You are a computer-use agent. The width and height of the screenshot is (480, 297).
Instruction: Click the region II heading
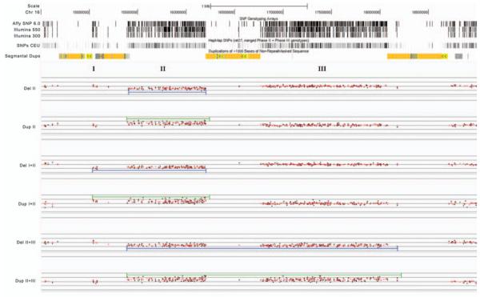[163, 69]
